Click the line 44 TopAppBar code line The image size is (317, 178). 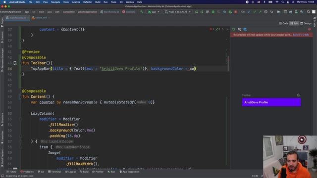(113, 69)
